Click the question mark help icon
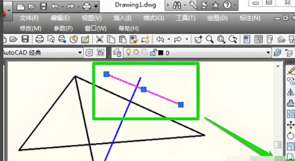The width and height of the screenshot is (295, 161). [227, 5]
